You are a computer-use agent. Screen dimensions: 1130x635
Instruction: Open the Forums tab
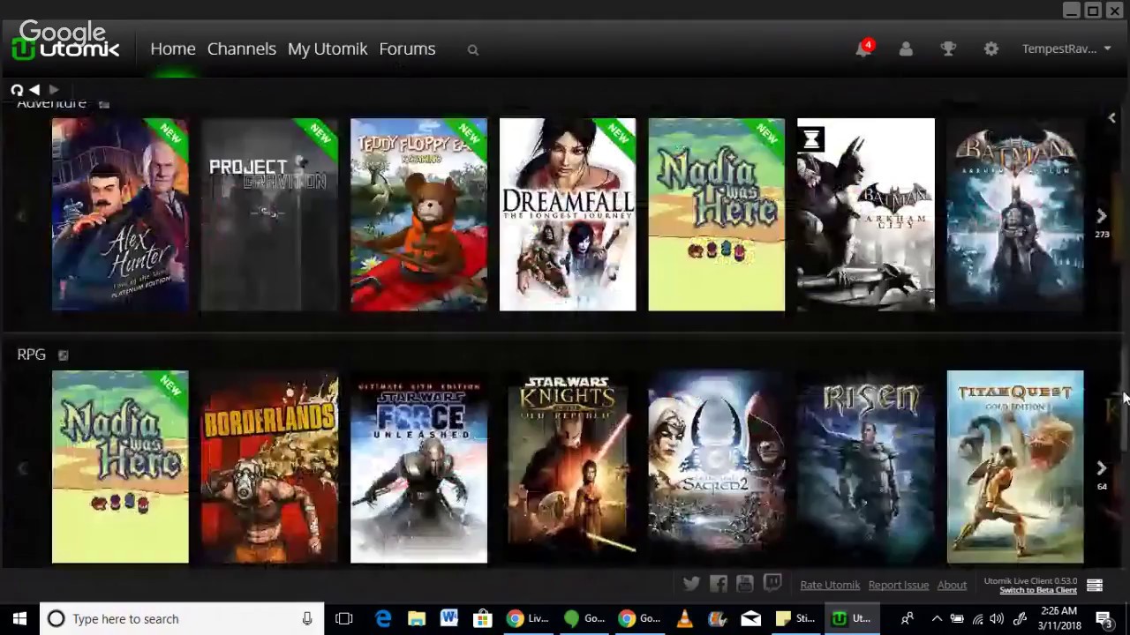pos(407,49)
